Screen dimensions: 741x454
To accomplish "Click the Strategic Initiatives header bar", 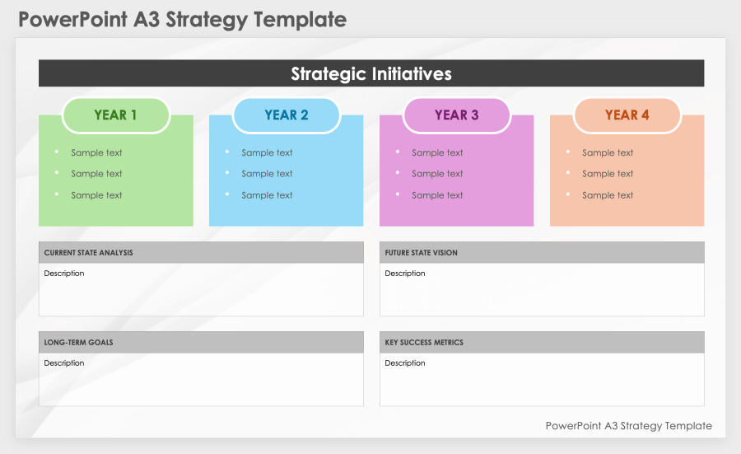I will coord(371,73).
